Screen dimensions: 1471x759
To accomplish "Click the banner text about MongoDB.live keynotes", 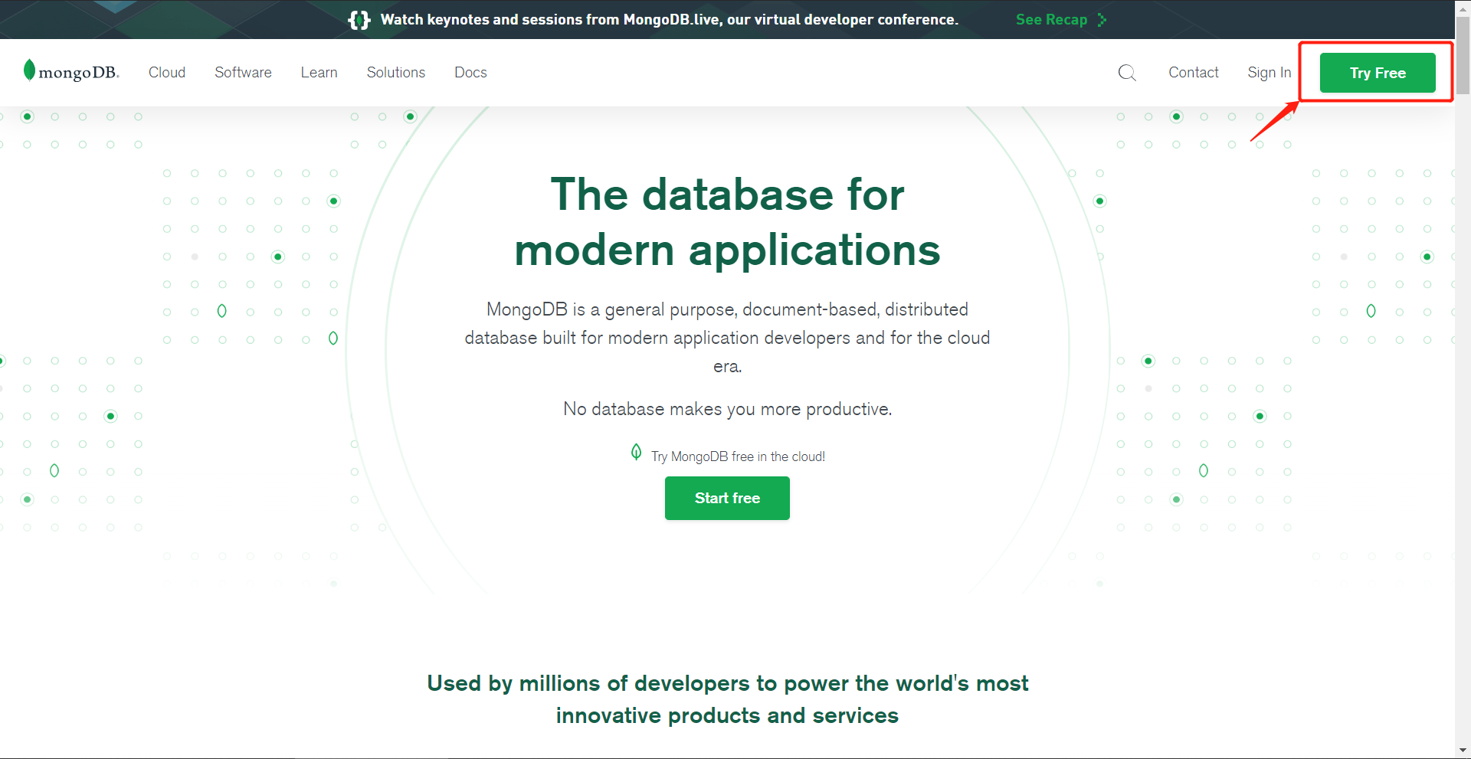I will 669,20.
